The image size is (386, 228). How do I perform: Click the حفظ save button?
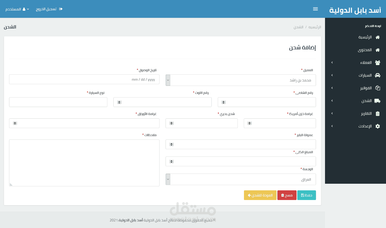pyautogui.click(x=306, y=195)
